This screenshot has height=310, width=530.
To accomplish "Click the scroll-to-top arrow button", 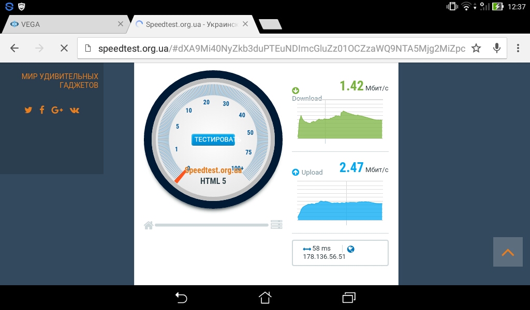I will (x=508, y=252).
